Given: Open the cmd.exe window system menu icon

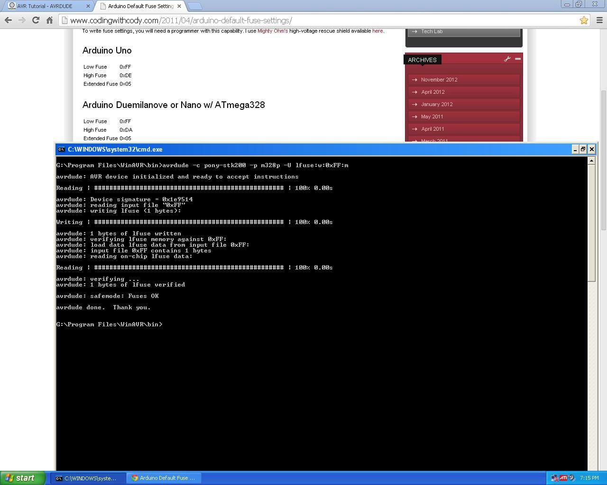Looking at the screenshot, I should 61,149.
